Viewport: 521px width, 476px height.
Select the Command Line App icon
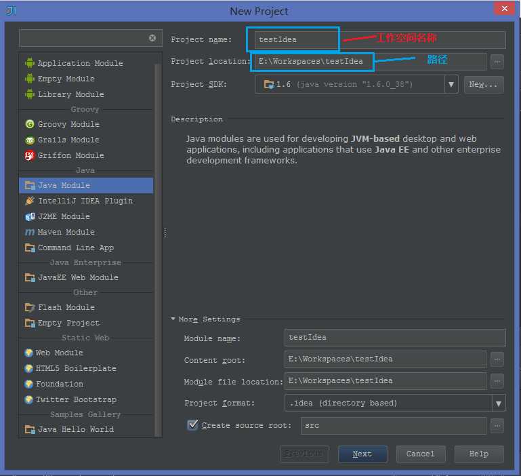coord(30,247)
